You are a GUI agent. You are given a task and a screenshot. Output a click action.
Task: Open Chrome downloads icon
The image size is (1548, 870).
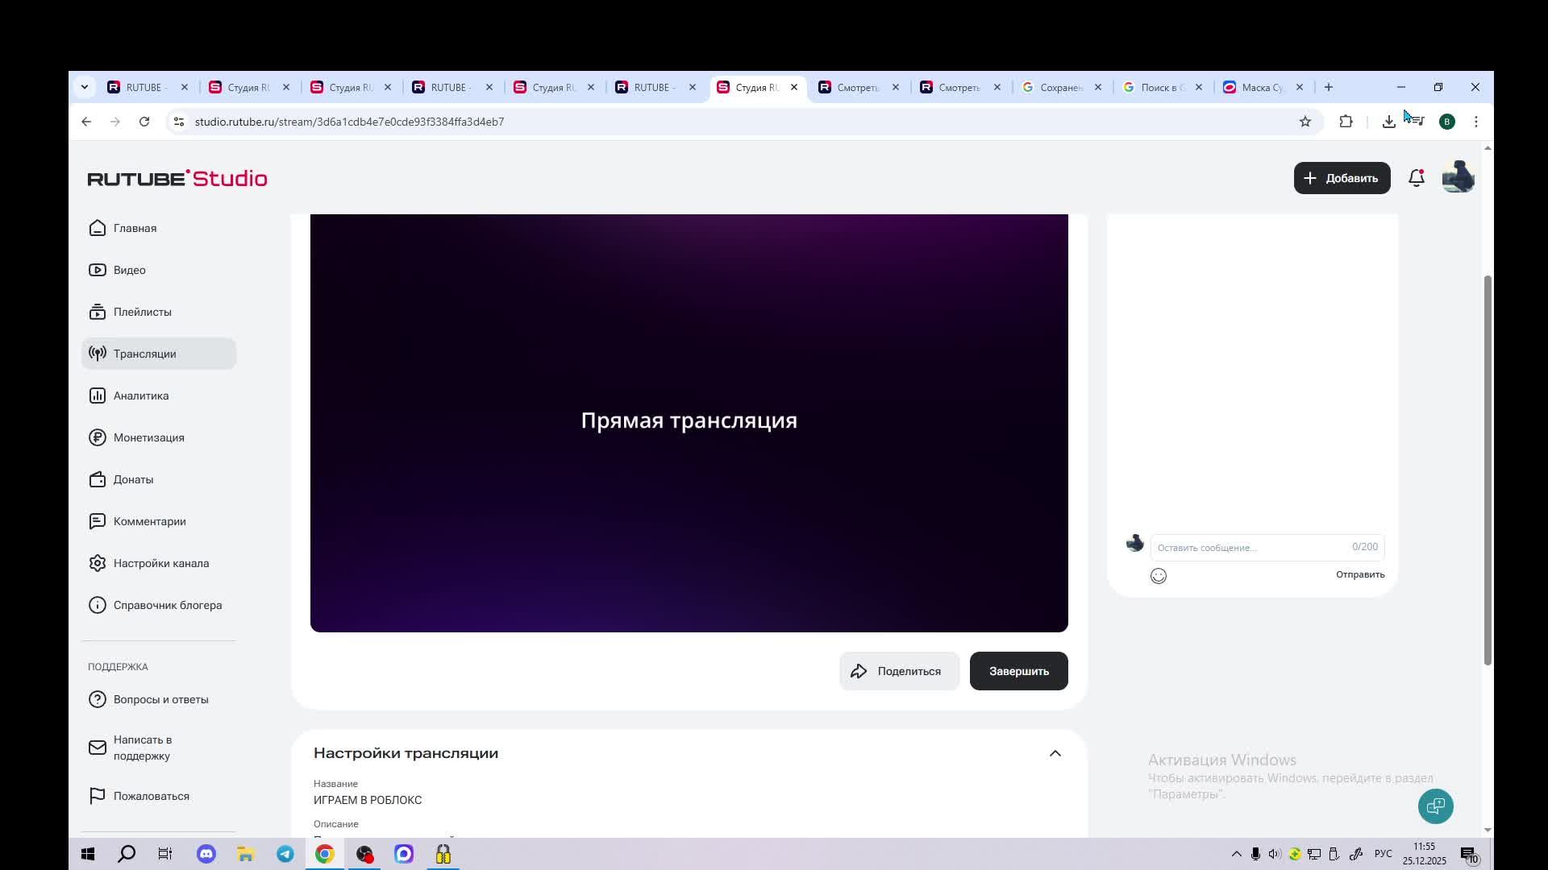pyautogui.click(x=1388, y=122)
